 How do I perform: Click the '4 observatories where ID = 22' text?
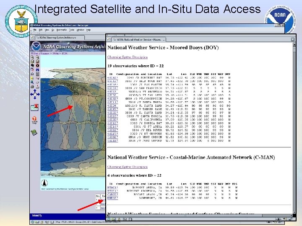pos(135,175)
